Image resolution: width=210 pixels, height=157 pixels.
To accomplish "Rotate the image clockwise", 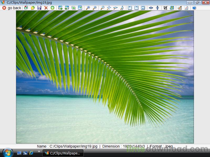I will (x=136, y=8).
